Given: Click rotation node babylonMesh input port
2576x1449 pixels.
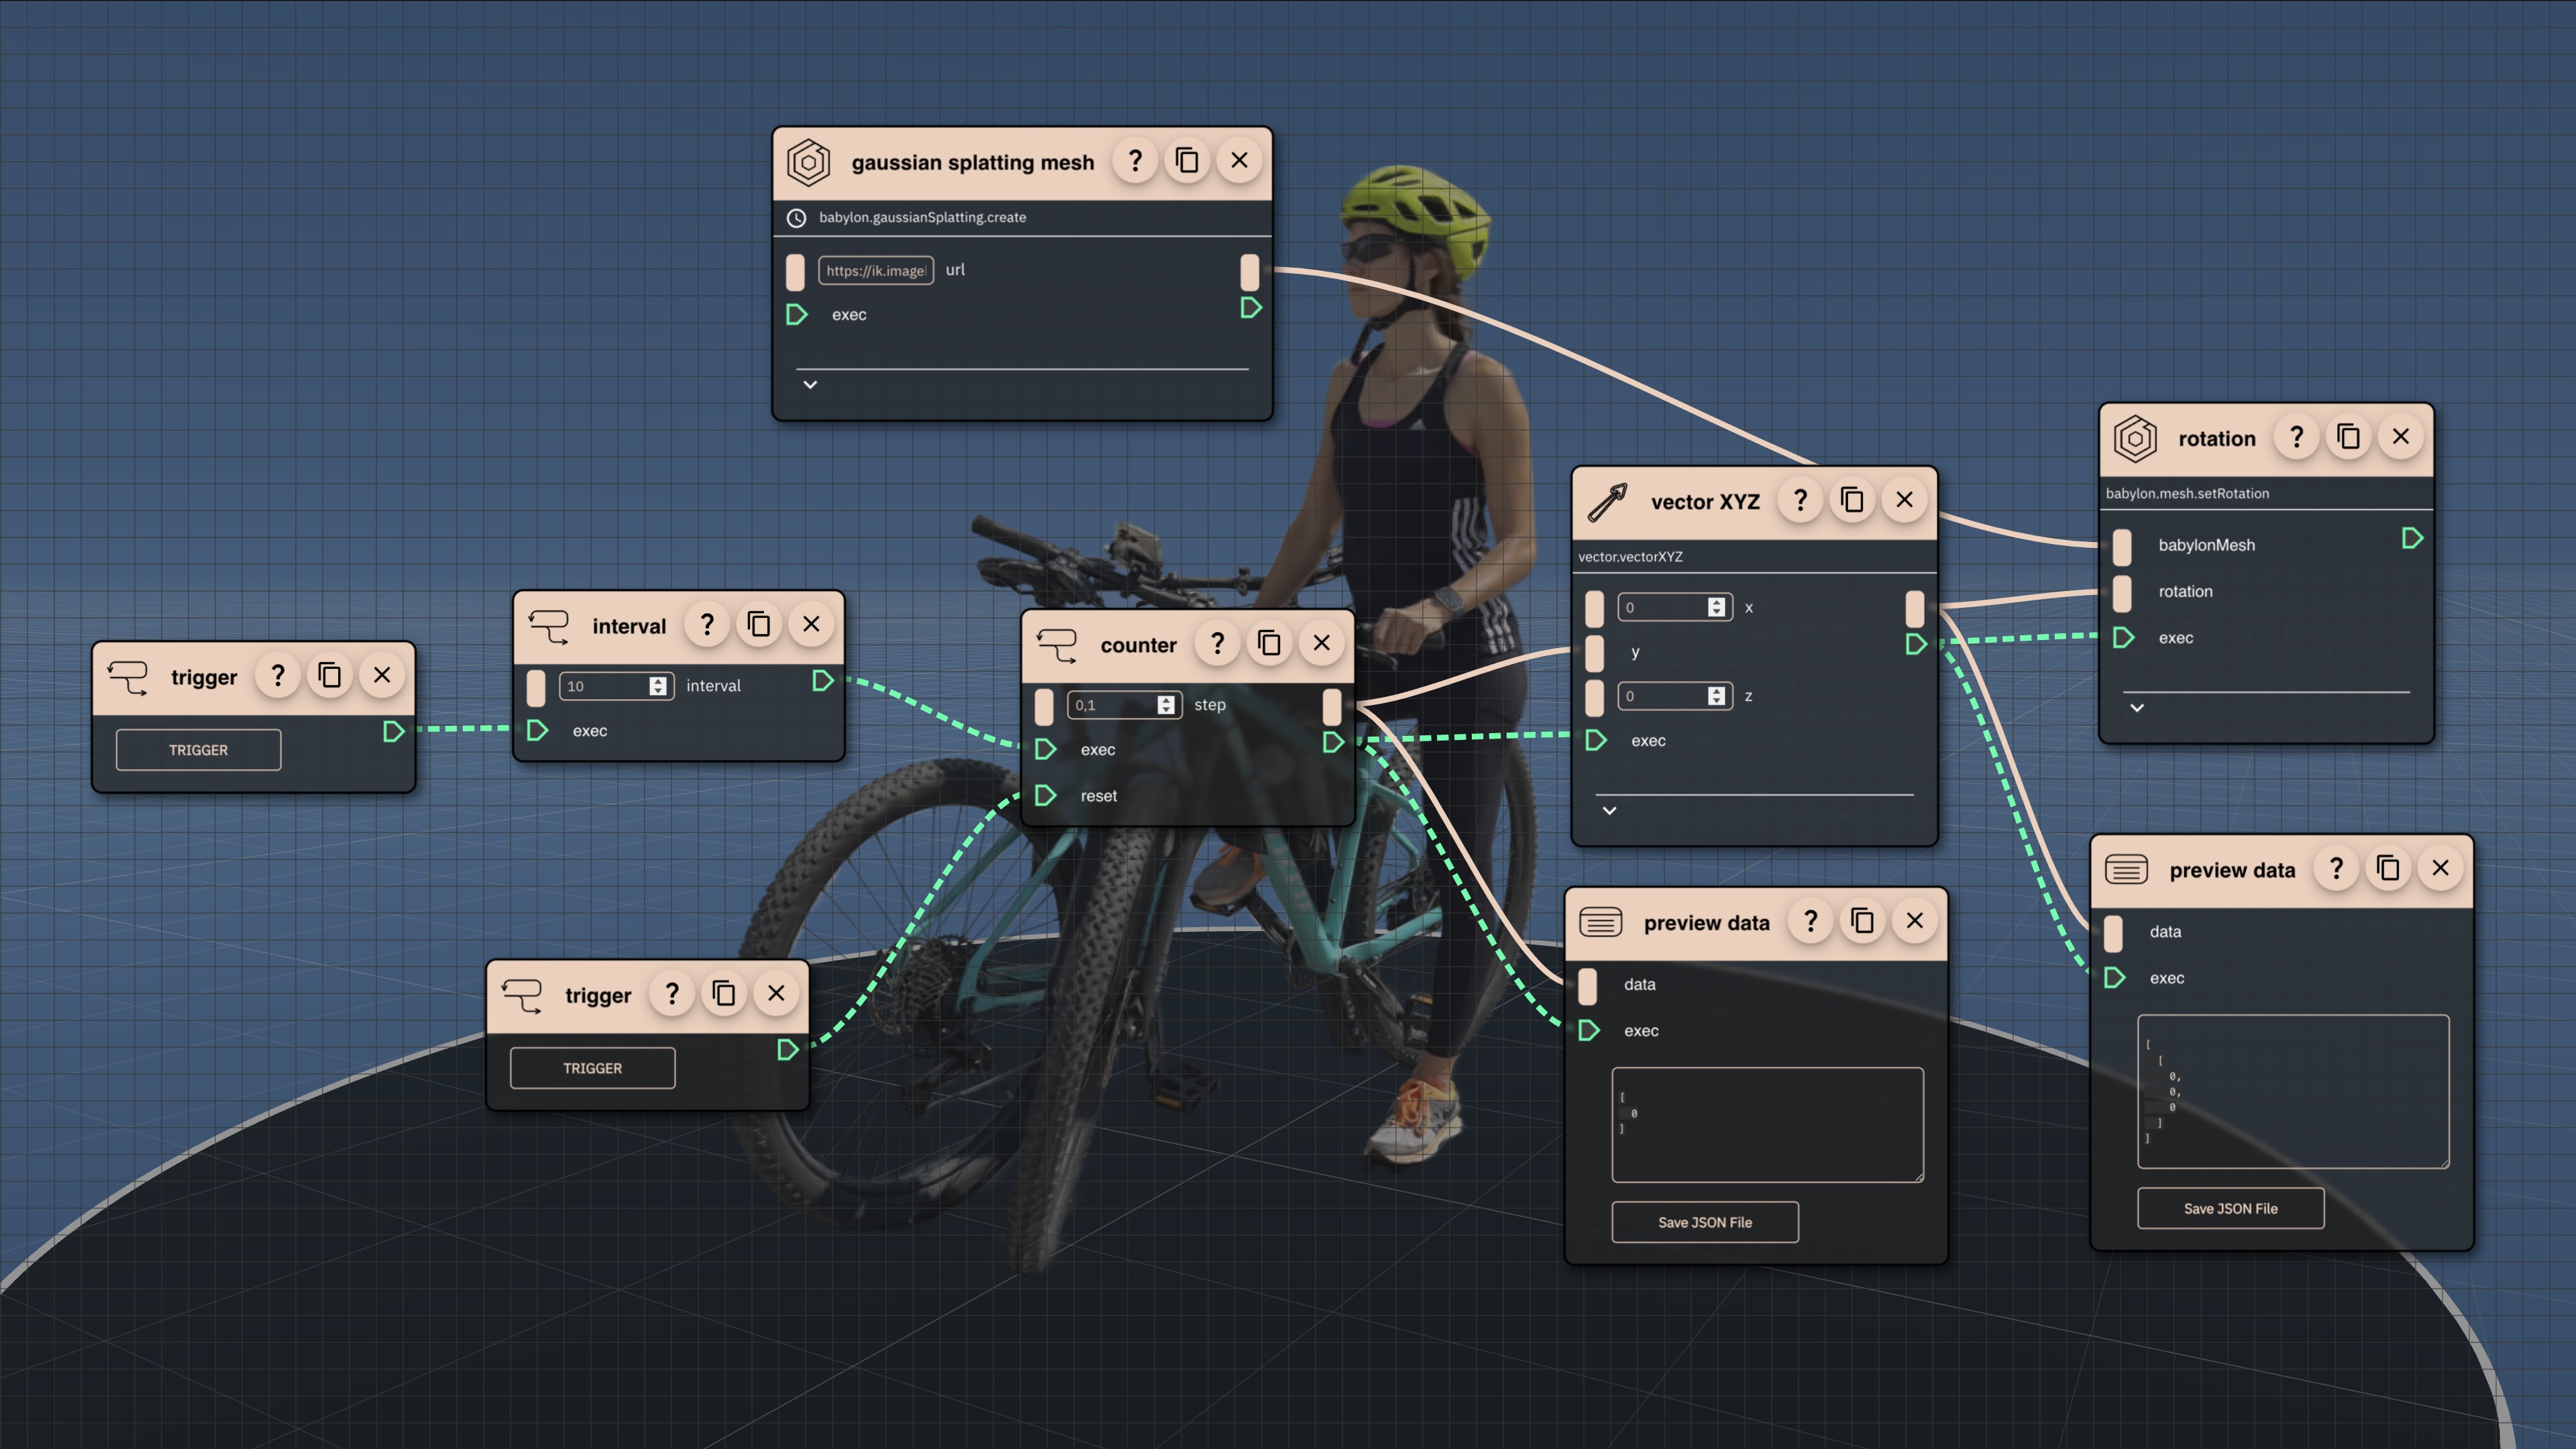Looking at the screenshot, I should [x=2122, y=546].
